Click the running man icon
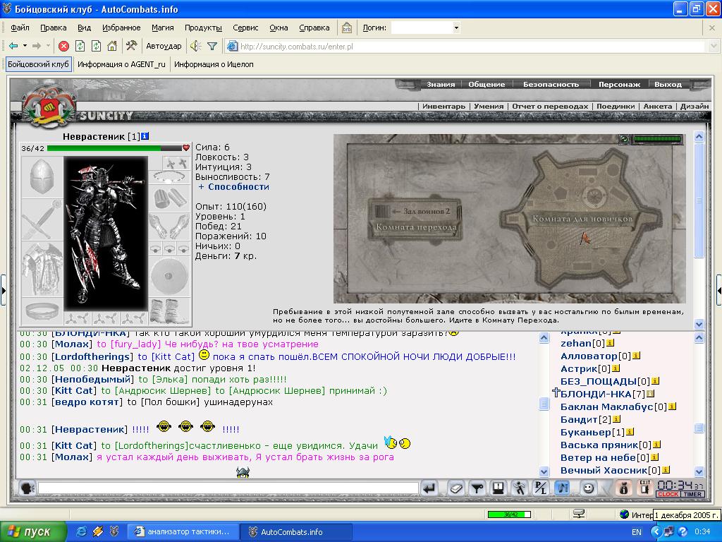The height and width of the screenshot is (542, 722). (x=520, y=488)
